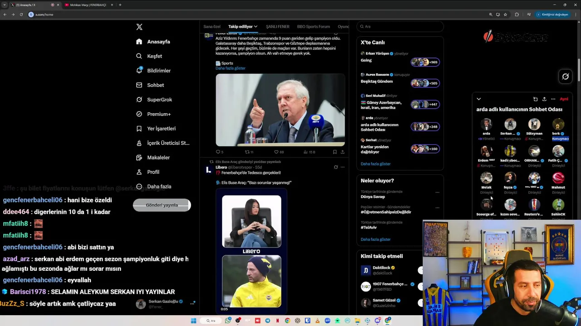Switch to ŞANLI FENER tab
This screenshot has width=581, height=326.
(x=278, y=27)
